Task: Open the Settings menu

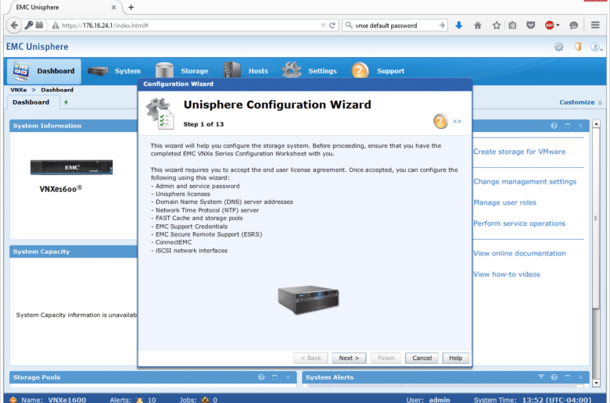Action: pyautogui.click(x=309, y=71)
